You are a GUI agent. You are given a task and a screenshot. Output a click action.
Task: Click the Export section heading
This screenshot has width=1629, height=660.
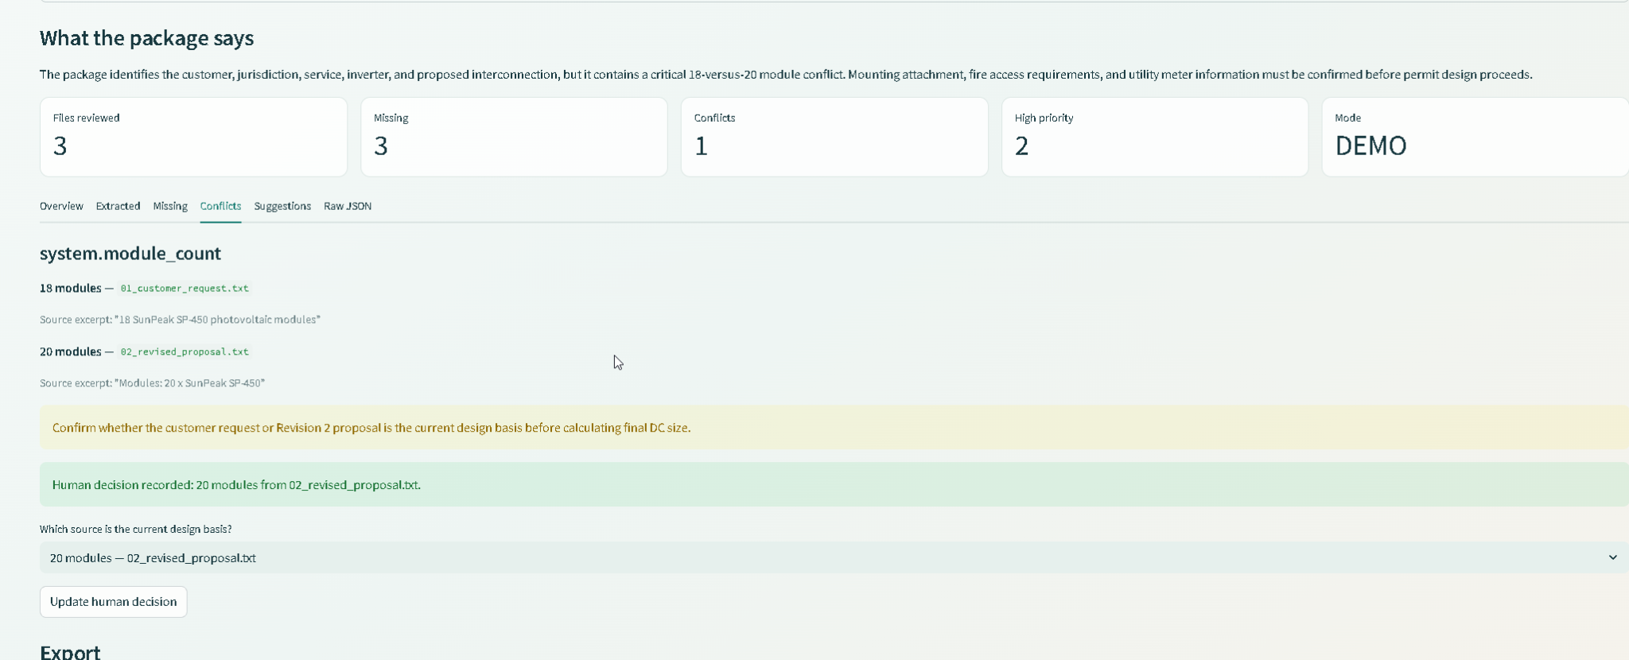[70, 652]
